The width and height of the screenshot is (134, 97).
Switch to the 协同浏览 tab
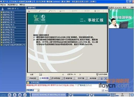[x=56, y=78]
